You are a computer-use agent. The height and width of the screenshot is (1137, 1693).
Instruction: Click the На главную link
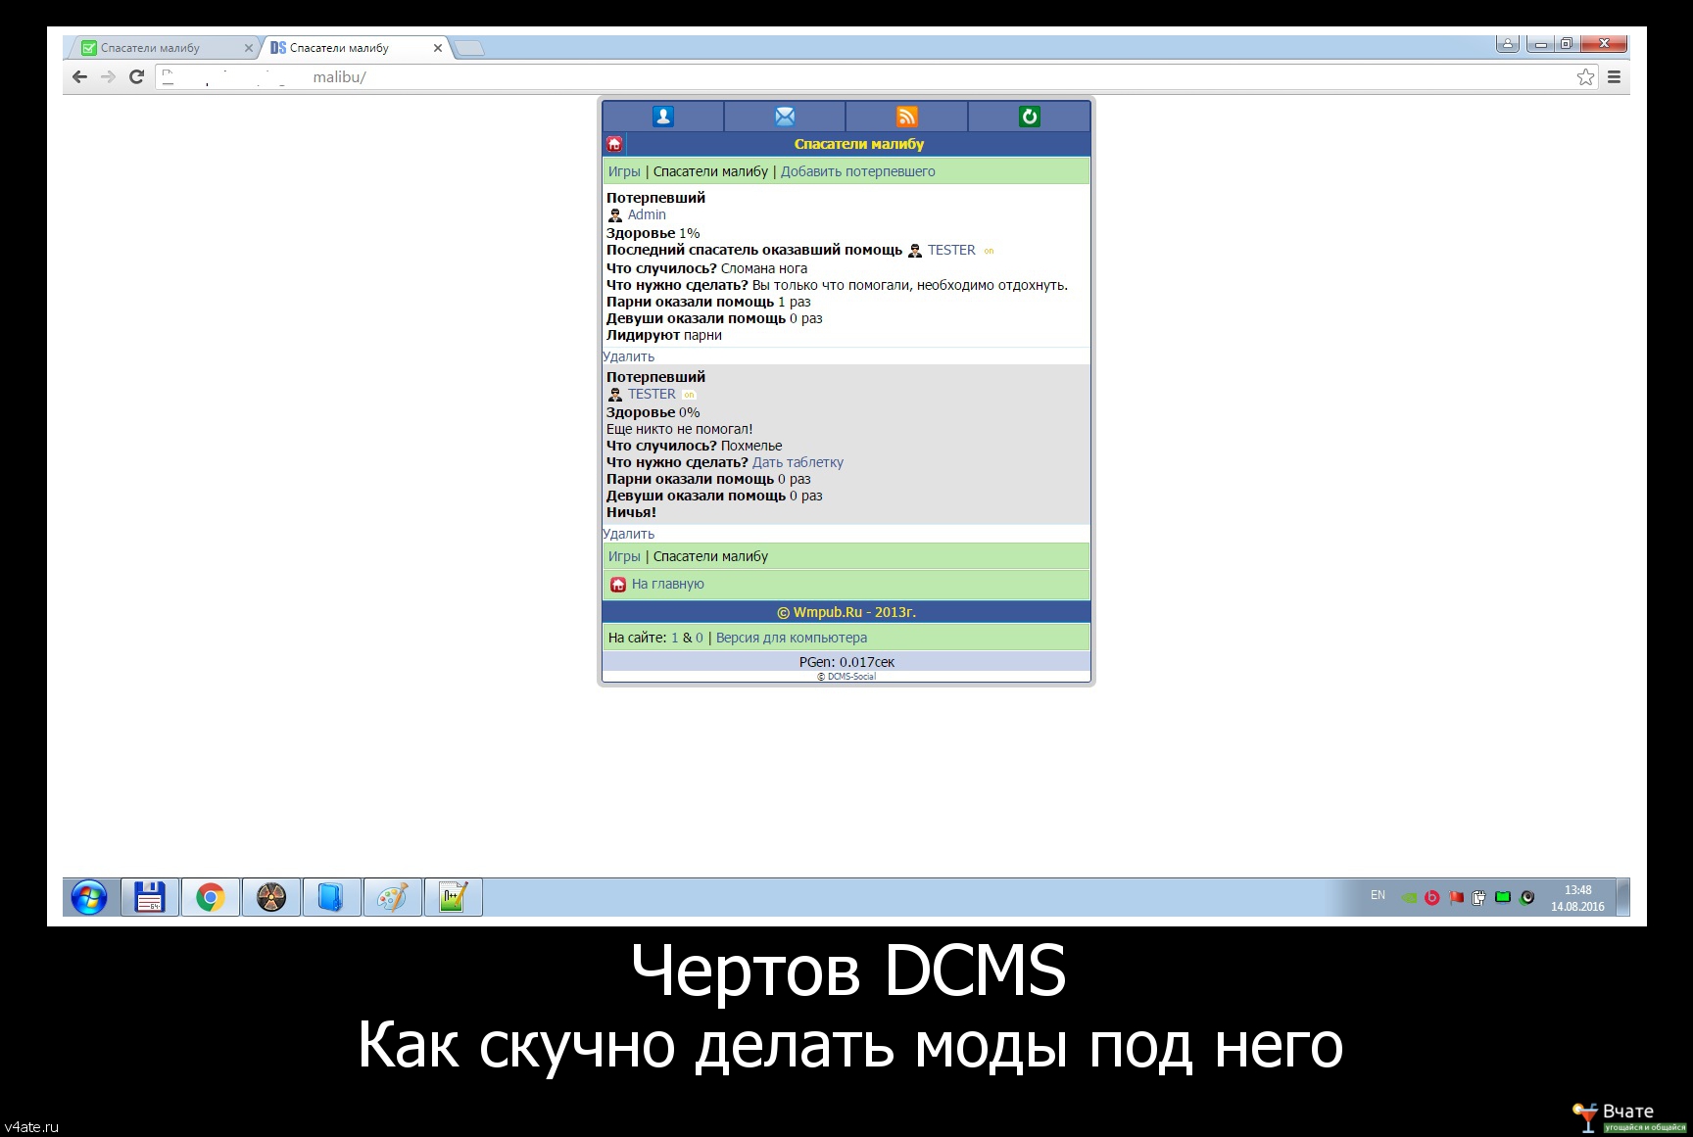[667, 584]
